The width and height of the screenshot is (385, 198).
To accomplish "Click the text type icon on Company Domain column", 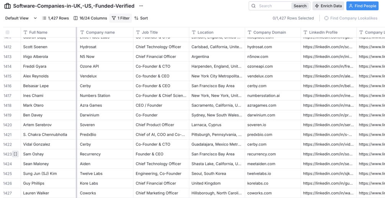I will point(249,32).
